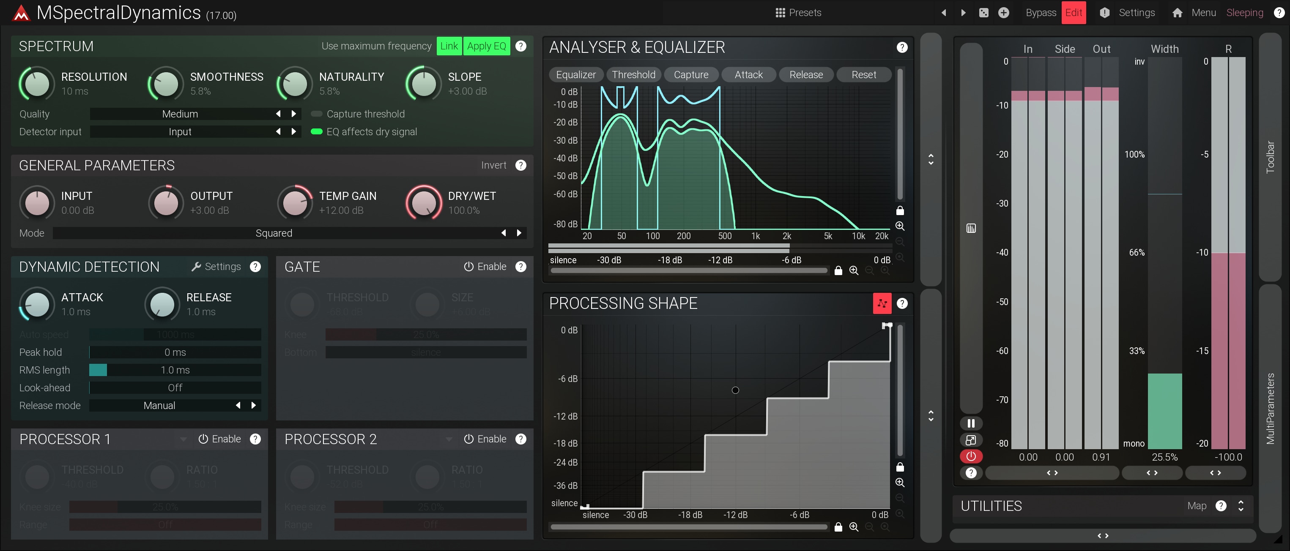Screen dimensions: 1290x551
Task: Click the red processing shape editor icon
Action: click(882, 303)
